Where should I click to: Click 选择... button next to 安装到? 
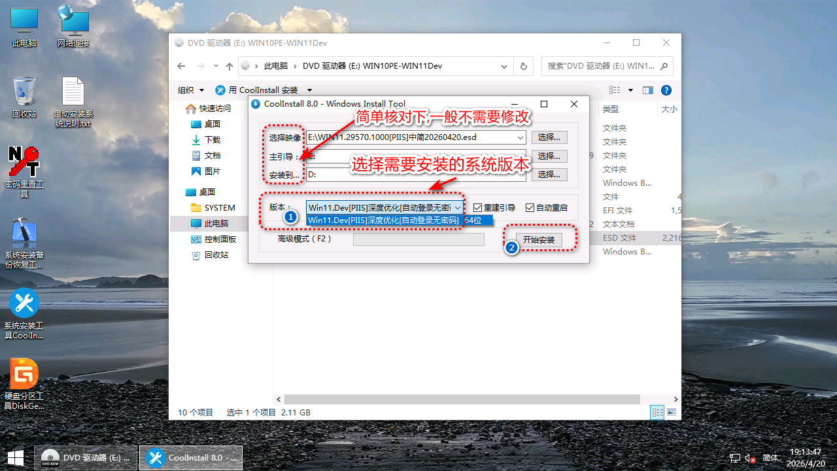549,175
